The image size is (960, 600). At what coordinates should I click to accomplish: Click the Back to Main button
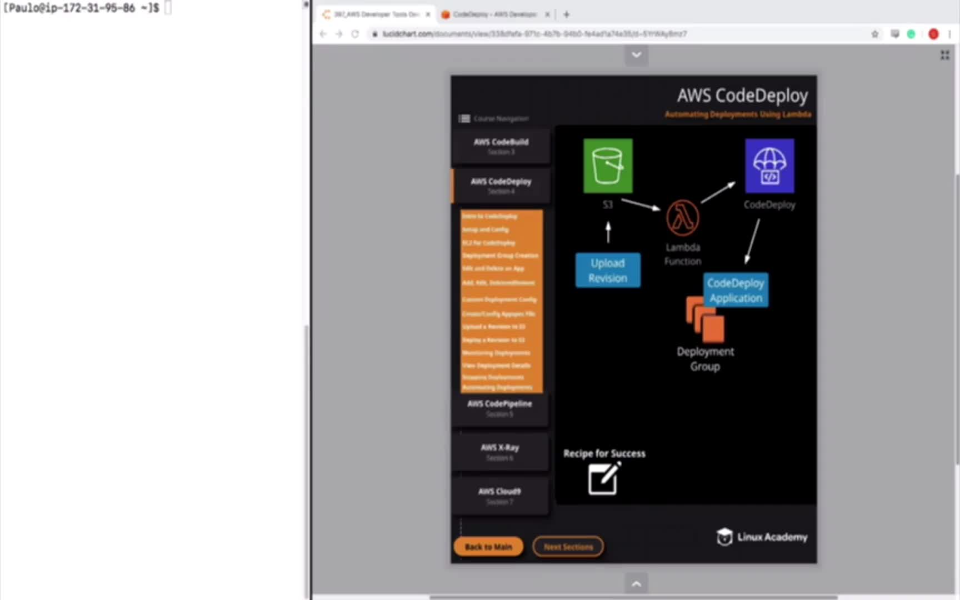488,547
